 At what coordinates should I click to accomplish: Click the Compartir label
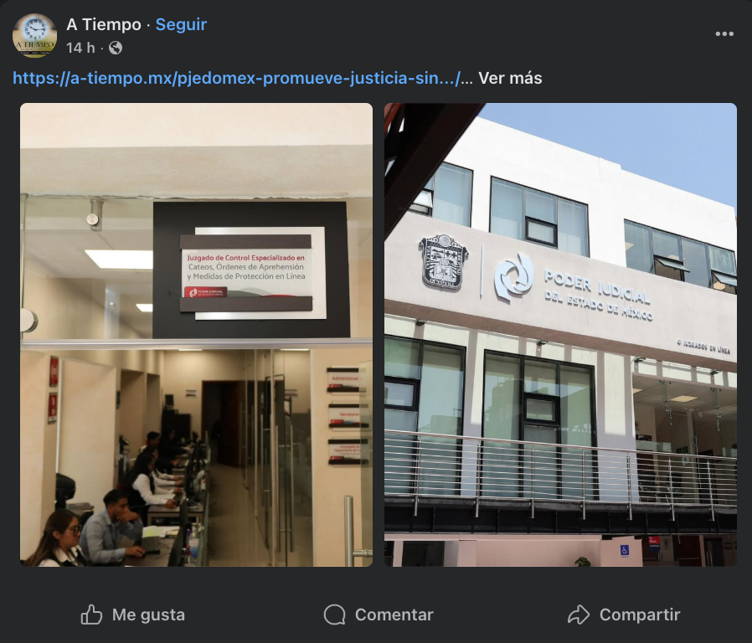[x=640, y=615]
